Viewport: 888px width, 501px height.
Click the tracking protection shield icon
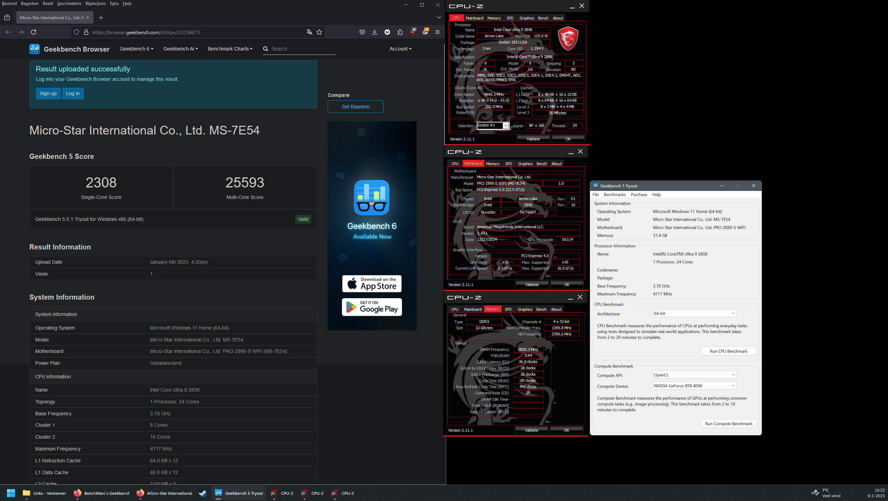(76, 32)
